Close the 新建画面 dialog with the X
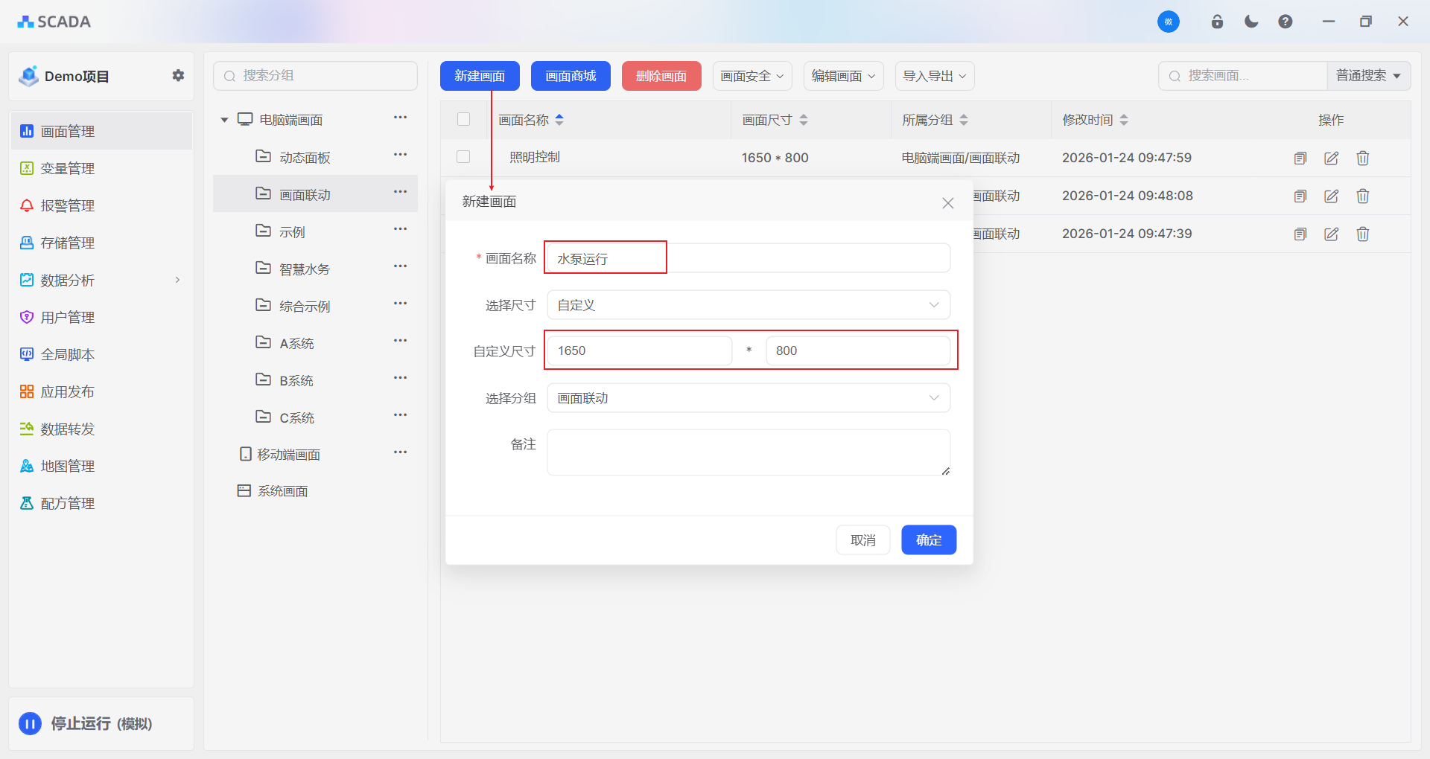The height and width of the screenshot is (759, 1430). pyautogui.click(x=947, y=203)
